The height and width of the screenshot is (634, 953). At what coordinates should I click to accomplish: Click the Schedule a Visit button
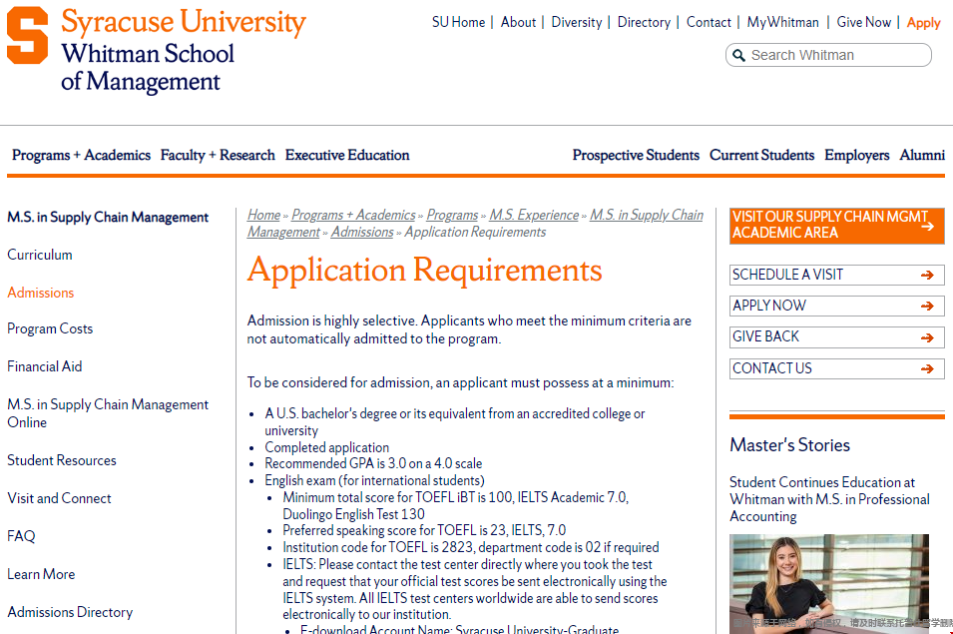tap(837, 275)
